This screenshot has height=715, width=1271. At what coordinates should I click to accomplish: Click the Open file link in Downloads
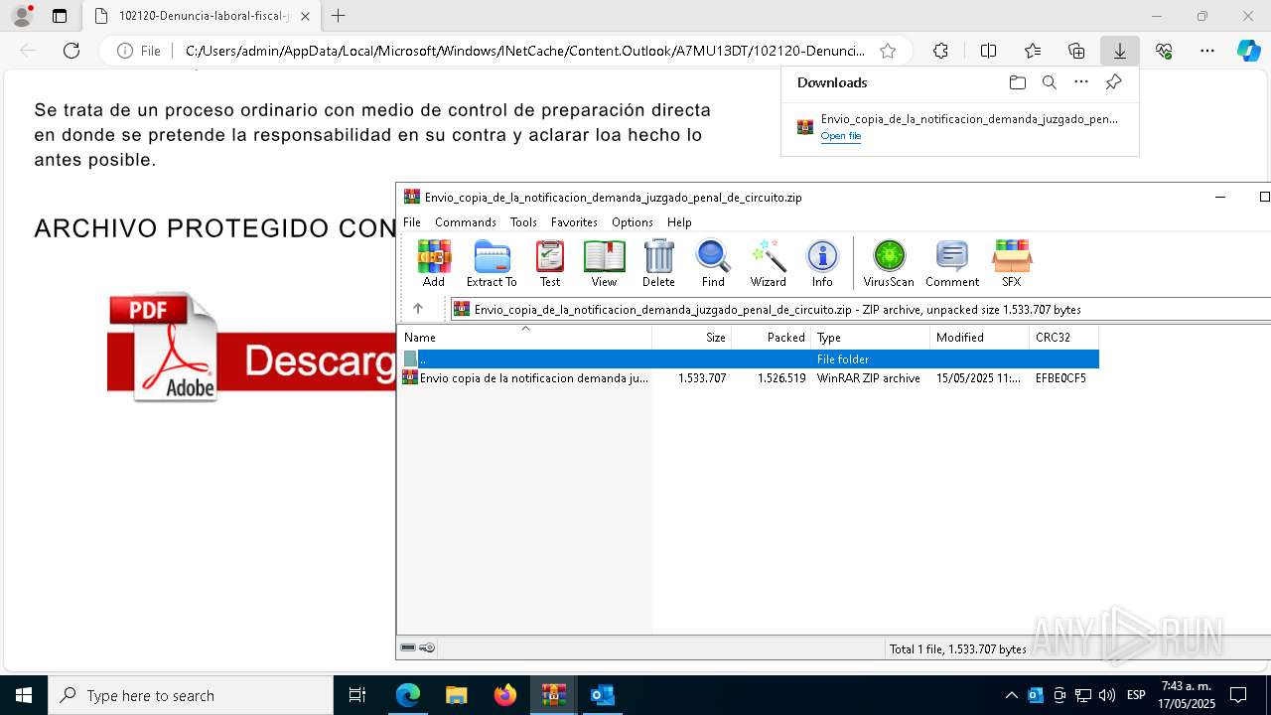tap(840, 136)
